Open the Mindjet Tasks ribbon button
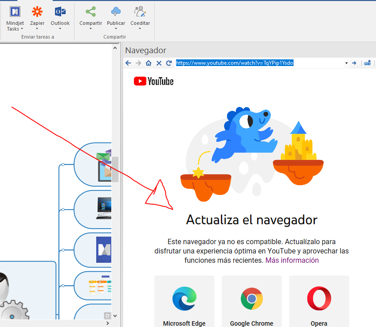 (x=15, y=12)
